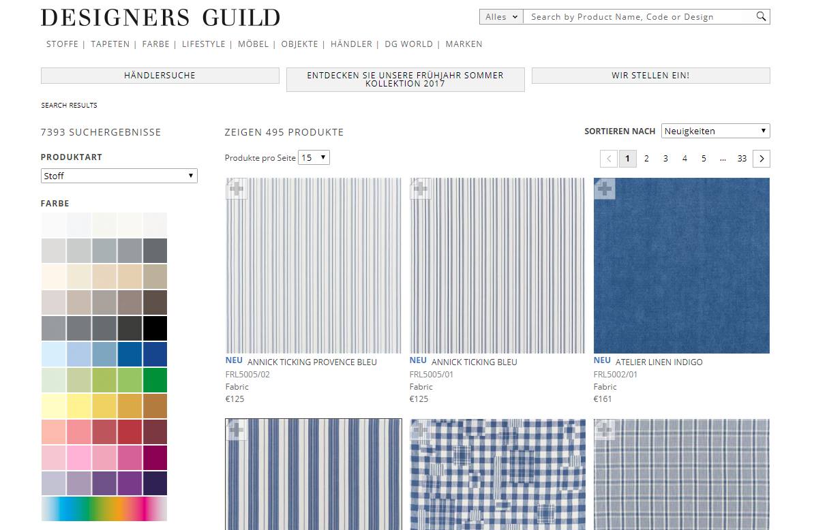Click the search magnifier icon
Screen dimensions: 814x530
point(761,16)
